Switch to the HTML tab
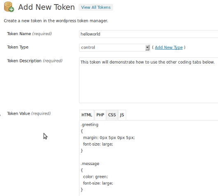 87,115
